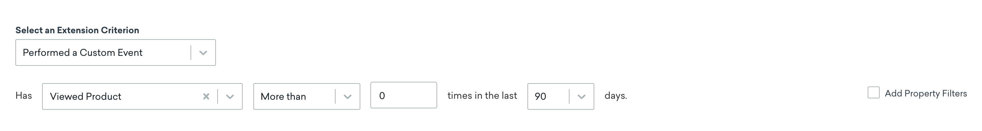
Task: Open the 90 days chevron arrow
Action: (581, 96)
